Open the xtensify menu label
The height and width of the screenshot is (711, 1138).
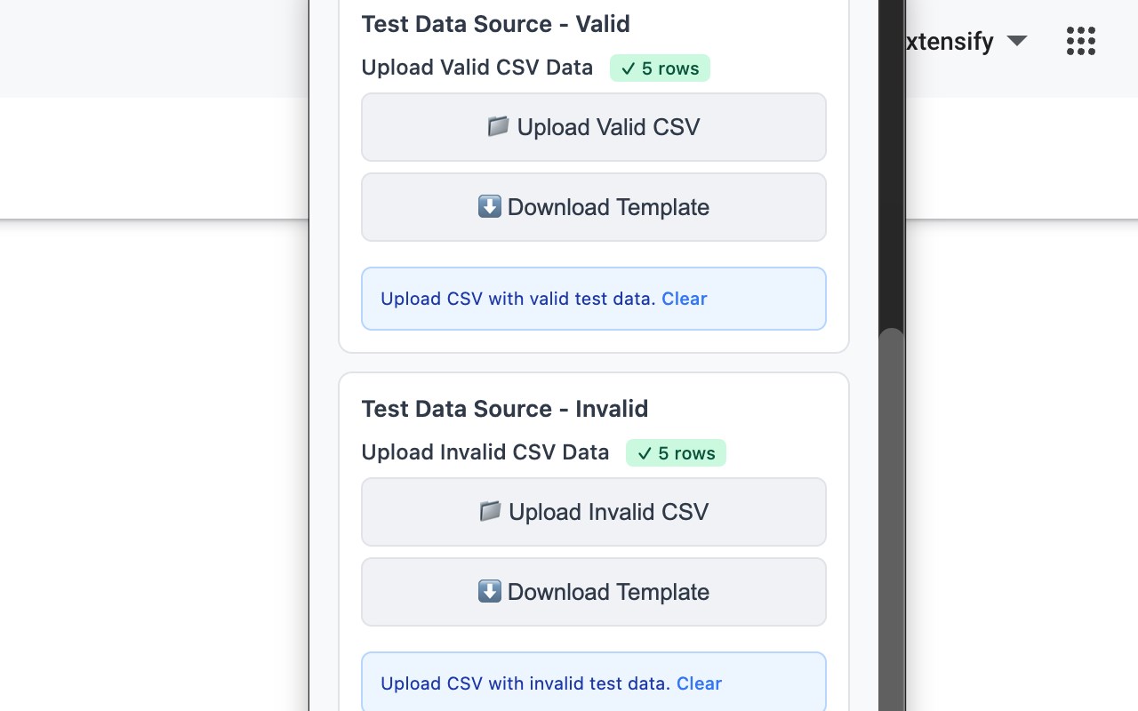coord(947,42)
